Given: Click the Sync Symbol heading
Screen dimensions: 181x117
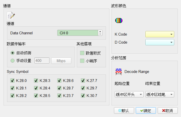Looking at the screenshot, I should pyautogui.click(x=18, y=72).
